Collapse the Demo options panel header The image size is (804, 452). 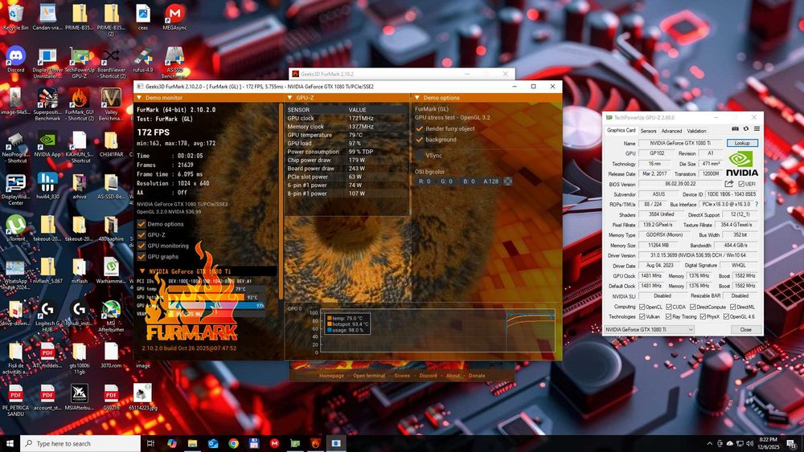(416, 97)
